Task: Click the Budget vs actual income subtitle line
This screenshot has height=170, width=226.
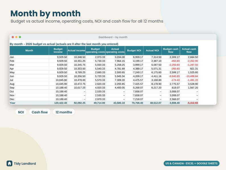Action: pyautogui.click(x=87, y=21)
